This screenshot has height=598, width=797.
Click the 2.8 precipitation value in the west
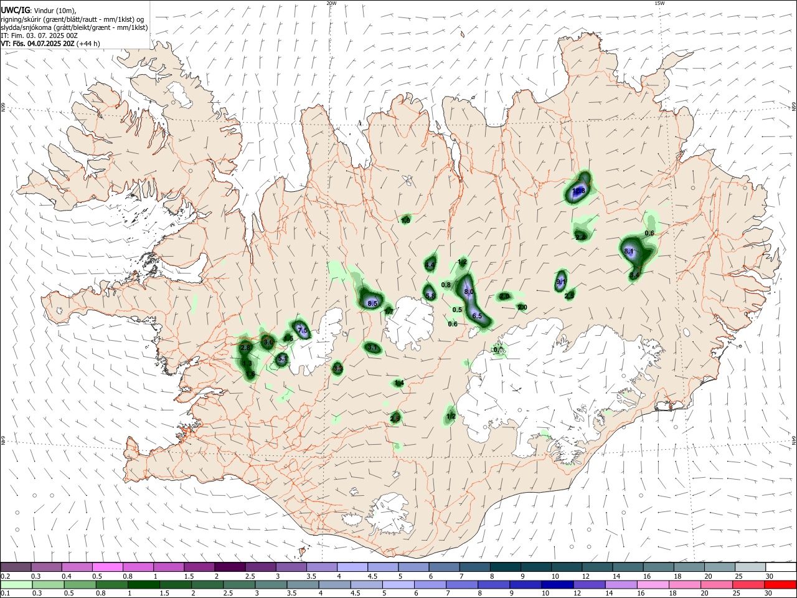[245, 348]
